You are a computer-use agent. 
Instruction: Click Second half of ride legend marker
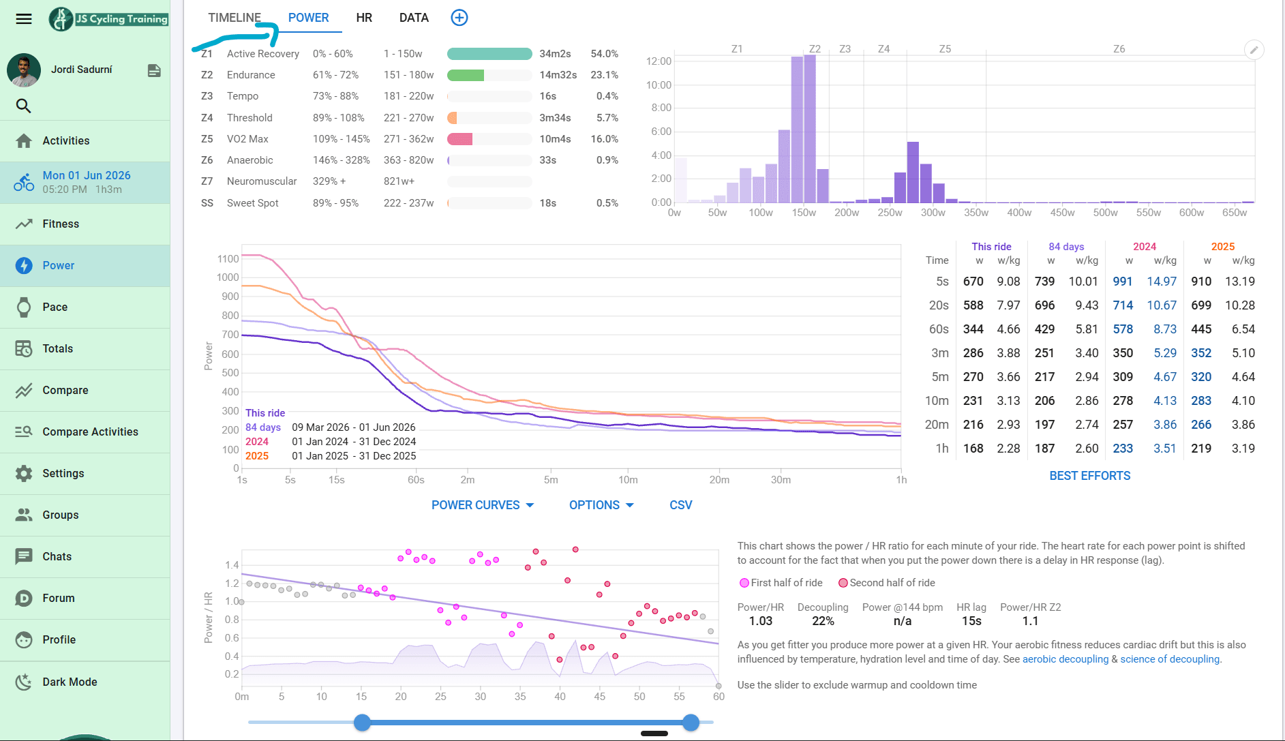click(843, 583)
